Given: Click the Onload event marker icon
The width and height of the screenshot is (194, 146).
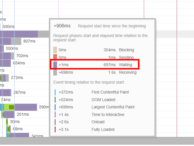Looking at the screenshot, I should point(55,122).
